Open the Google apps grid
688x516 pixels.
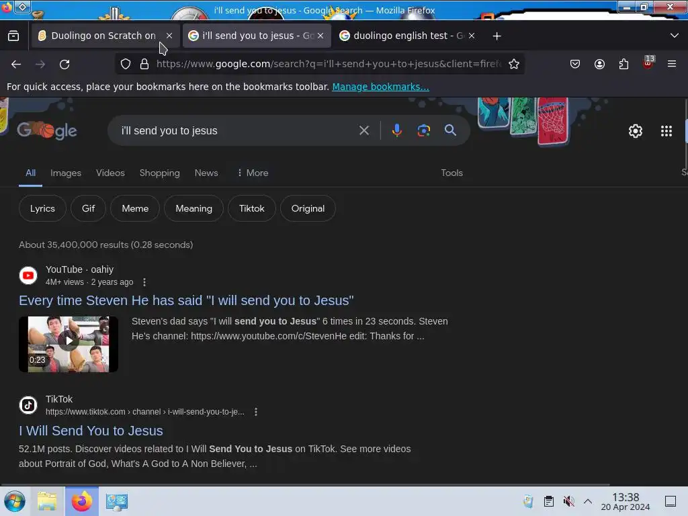pos(666,131)
